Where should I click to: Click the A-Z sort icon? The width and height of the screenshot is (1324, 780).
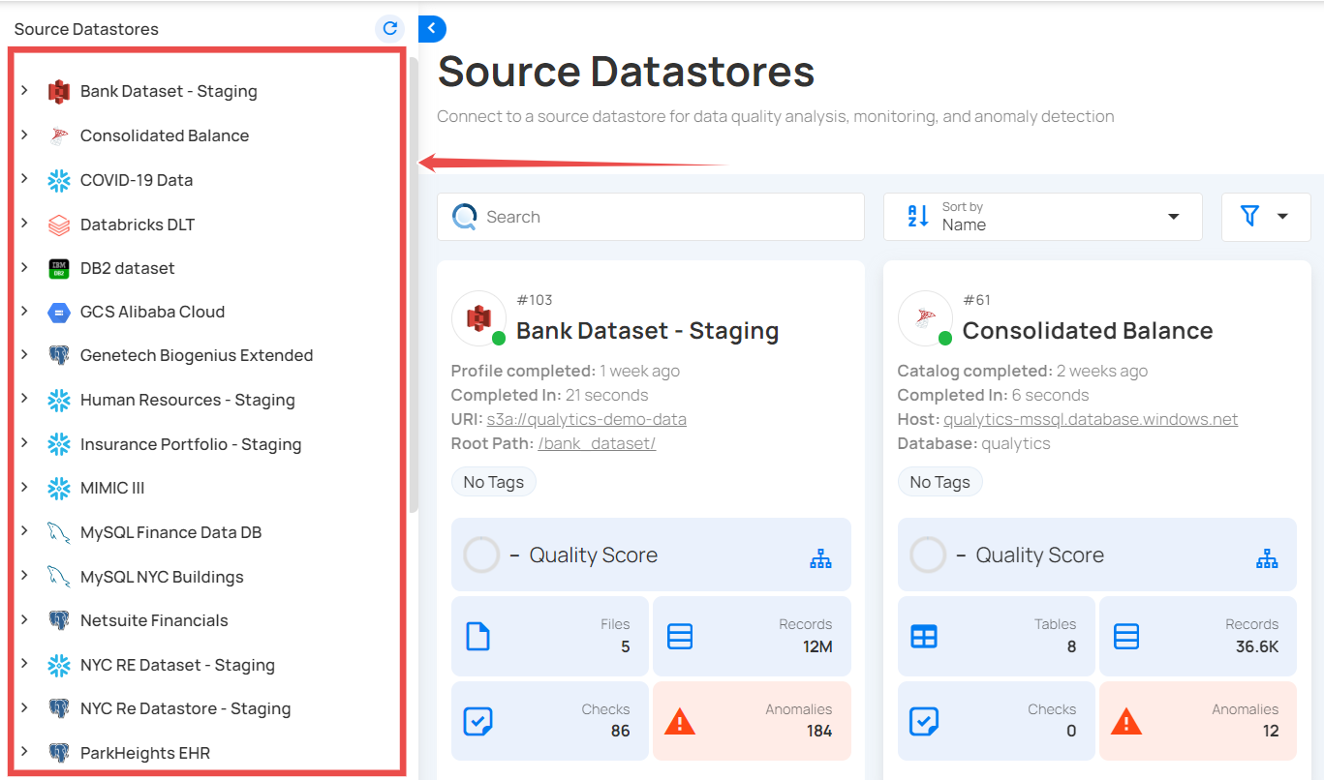click(917, 217)
